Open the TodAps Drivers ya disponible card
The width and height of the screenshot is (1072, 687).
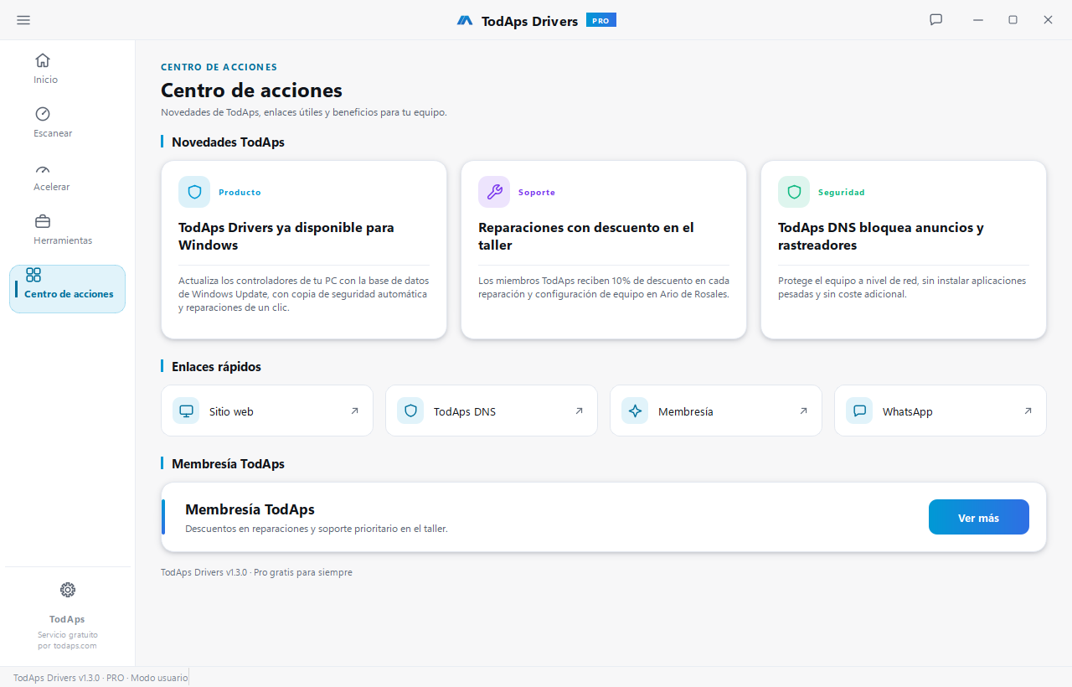[304, 250]
